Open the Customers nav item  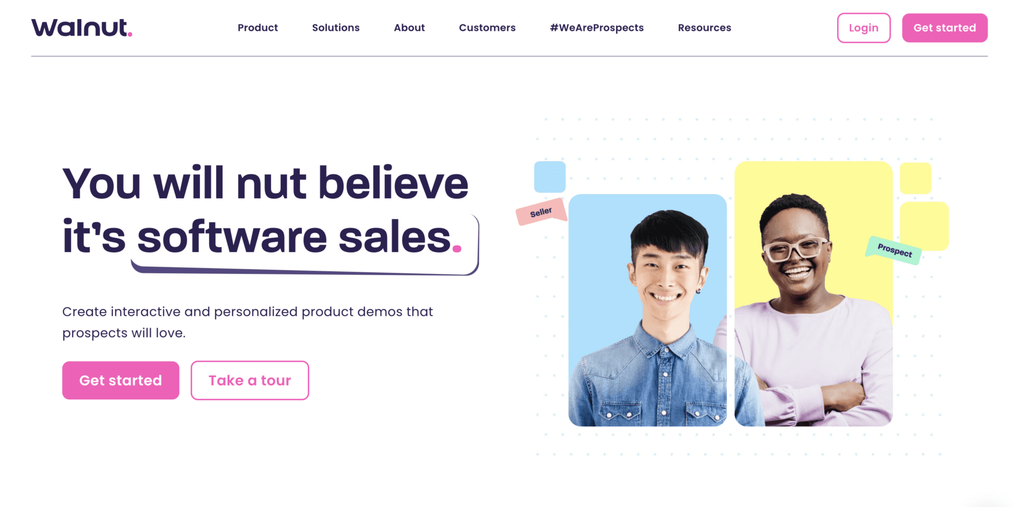(x=487, y=28)
